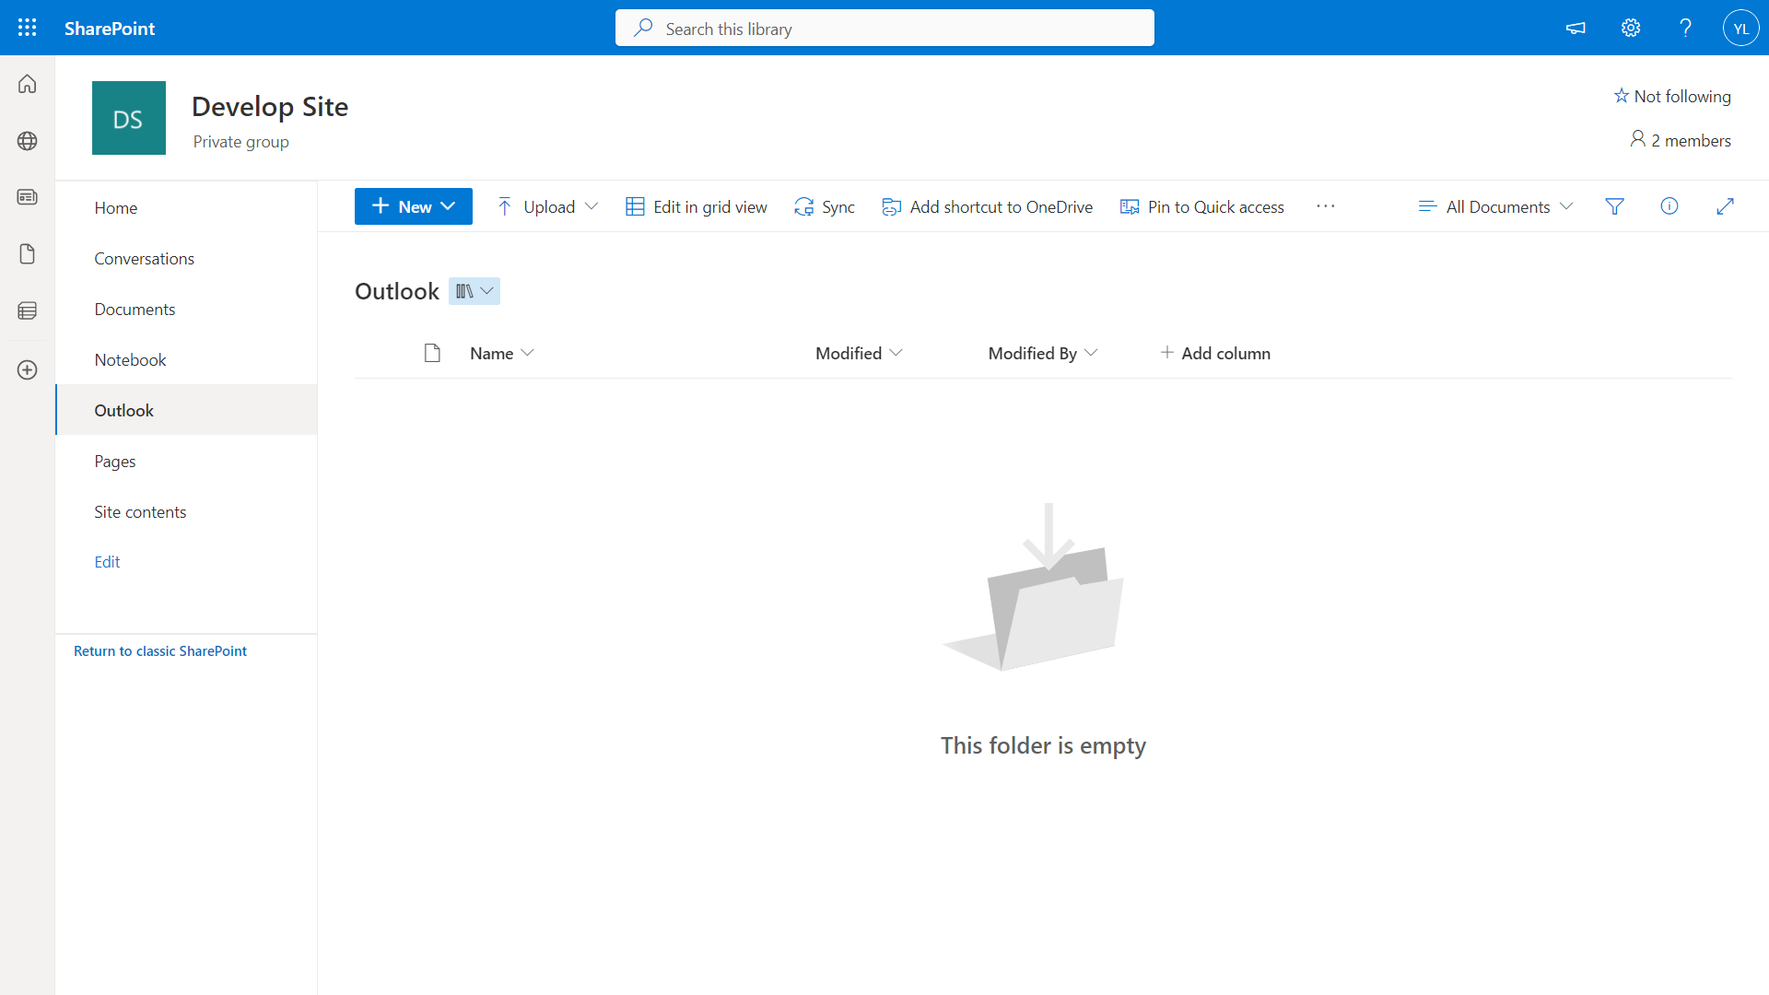
Task: Click the Create plus icon in app bar
Action: [x=28, y=369]
